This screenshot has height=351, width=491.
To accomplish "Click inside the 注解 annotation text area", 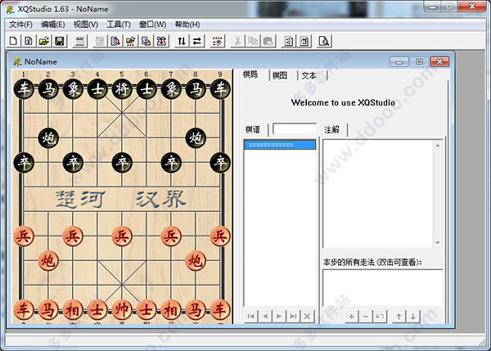I will tap(378, 194).
